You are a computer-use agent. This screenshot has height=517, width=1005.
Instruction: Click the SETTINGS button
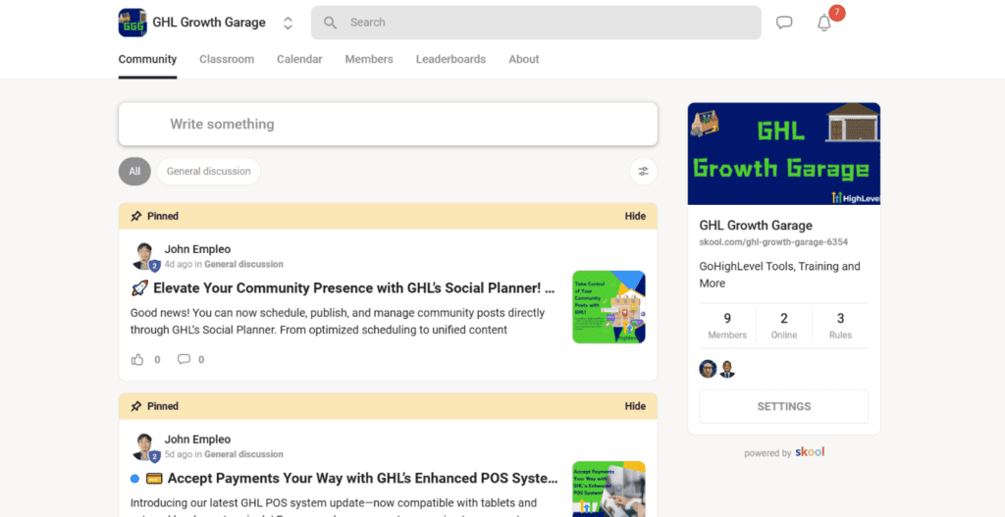(783, 406)
